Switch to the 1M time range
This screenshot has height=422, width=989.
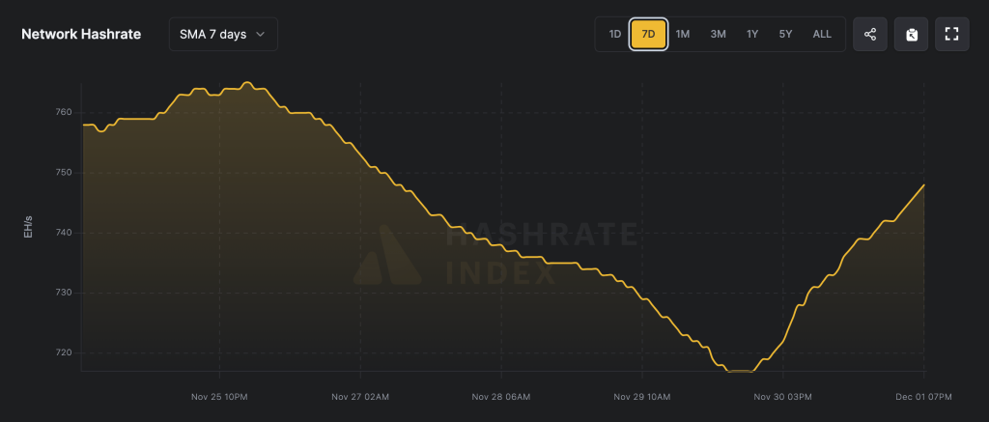tap(683, 34)
